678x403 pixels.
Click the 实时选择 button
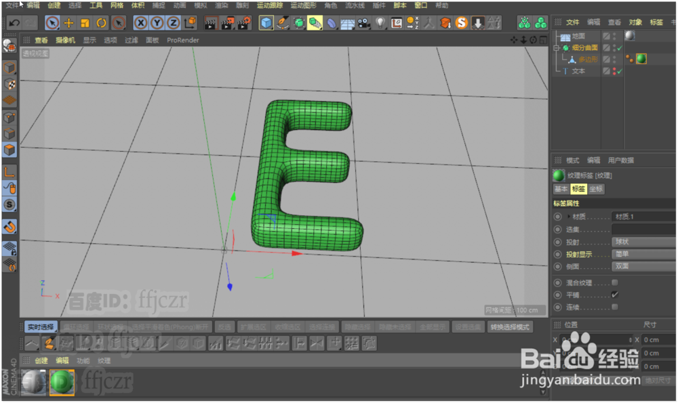click(41, 327)
